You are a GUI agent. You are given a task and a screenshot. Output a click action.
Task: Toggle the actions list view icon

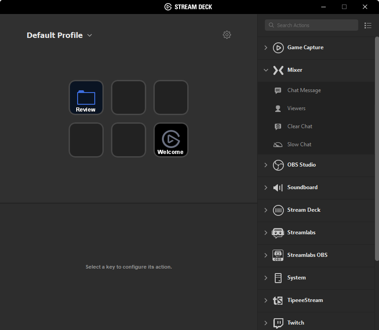click(368, 25)
